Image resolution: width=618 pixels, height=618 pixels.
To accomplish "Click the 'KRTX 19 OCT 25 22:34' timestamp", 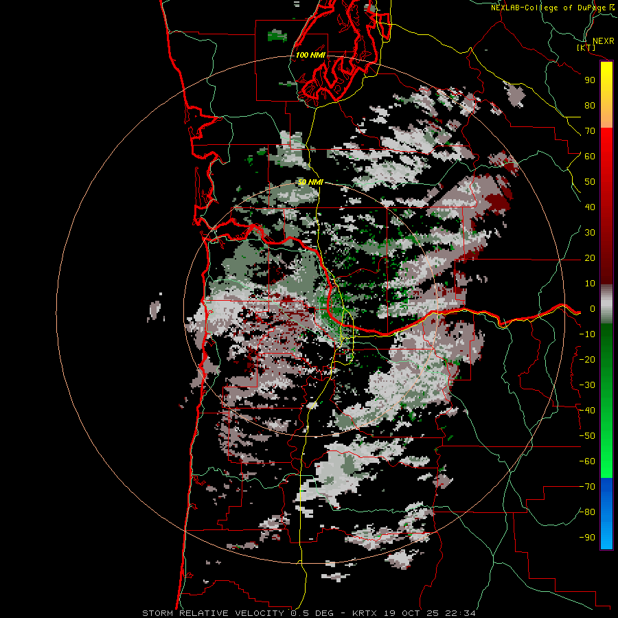I will click(414, 613).
